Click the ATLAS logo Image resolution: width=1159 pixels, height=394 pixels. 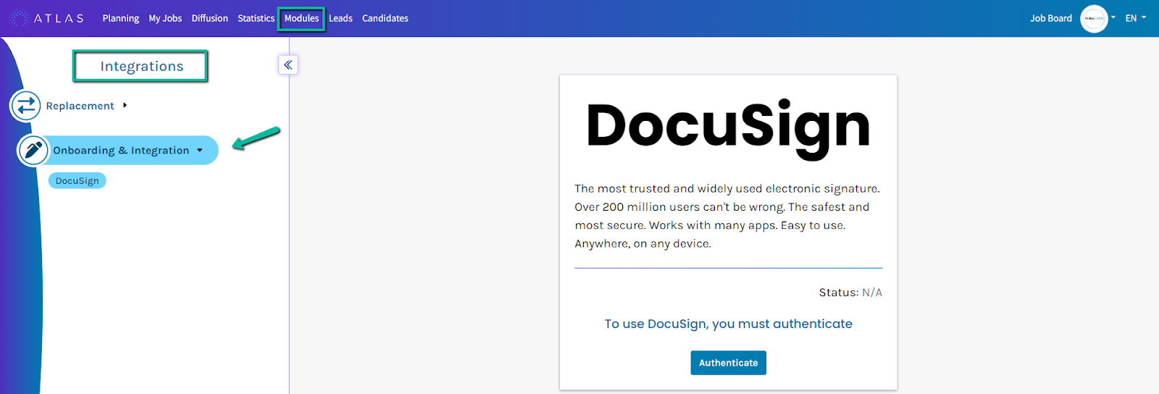pos(48,18)
